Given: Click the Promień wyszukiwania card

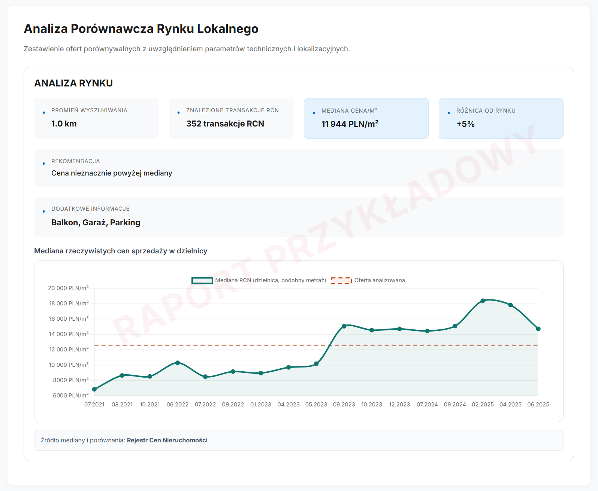Looking at the screenshot, I should [x=96, y=118].
